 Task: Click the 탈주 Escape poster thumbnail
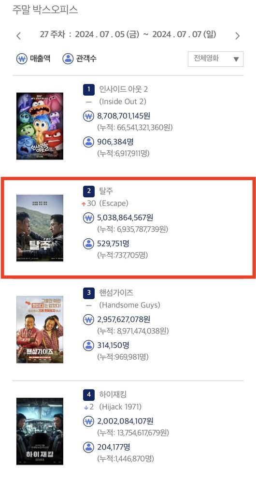point(40,228)
